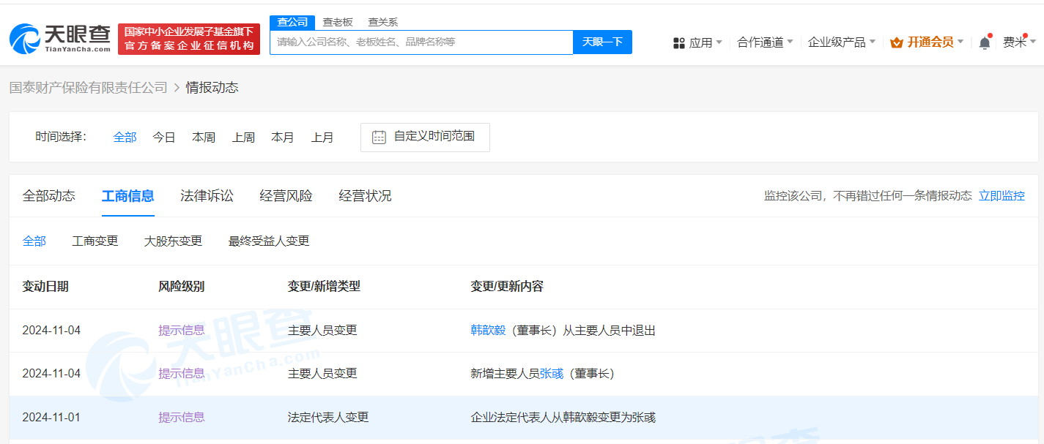Select the 今日 time filter
This screenshot has height=444, width=1044.
(164, 138)
